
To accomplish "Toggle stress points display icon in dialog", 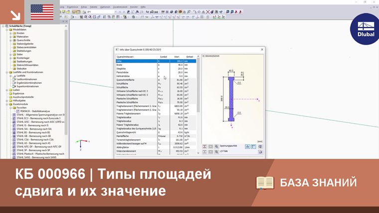I will point(204,146).
